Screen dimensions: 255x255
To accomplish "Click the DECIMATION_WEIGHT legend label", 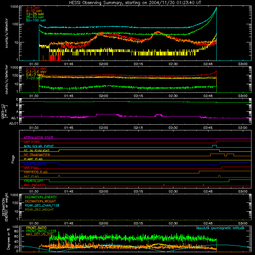I will [x=40, y=201].
